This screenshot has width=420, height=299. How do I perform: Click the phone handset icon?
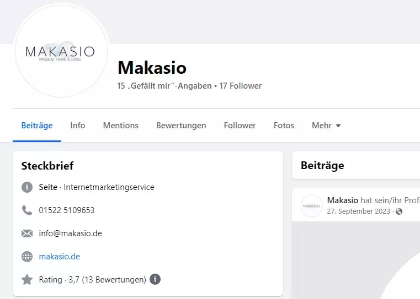[27, 210]
